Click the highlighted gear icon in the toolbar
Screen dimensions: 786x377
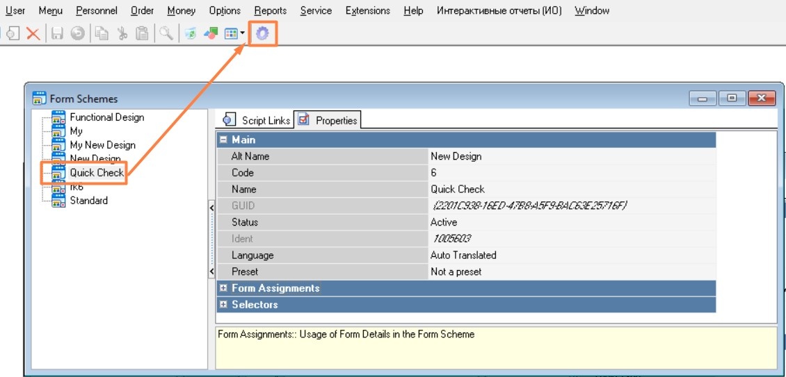[262, 33]
